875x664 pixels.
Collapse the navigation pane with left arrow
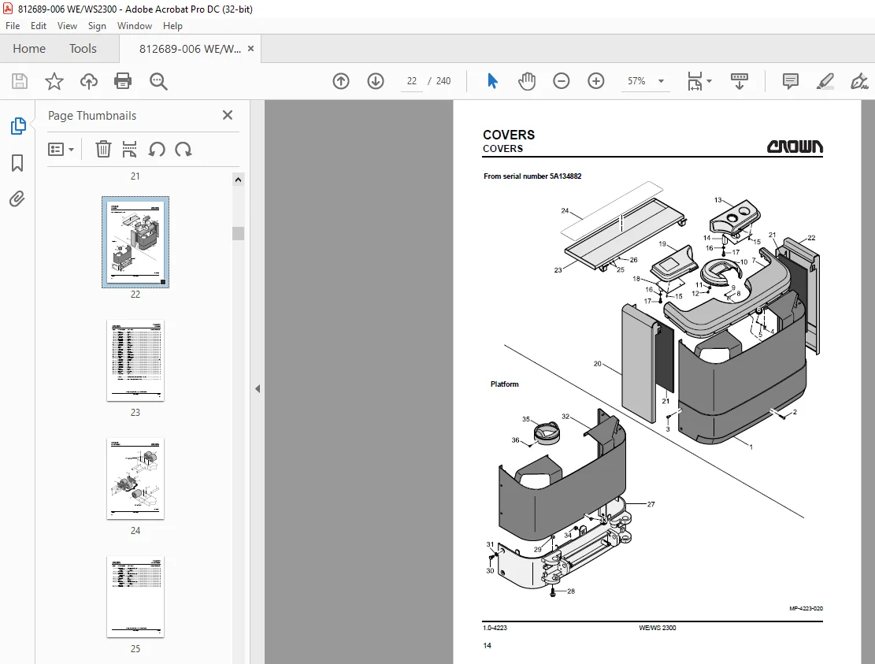258,389
